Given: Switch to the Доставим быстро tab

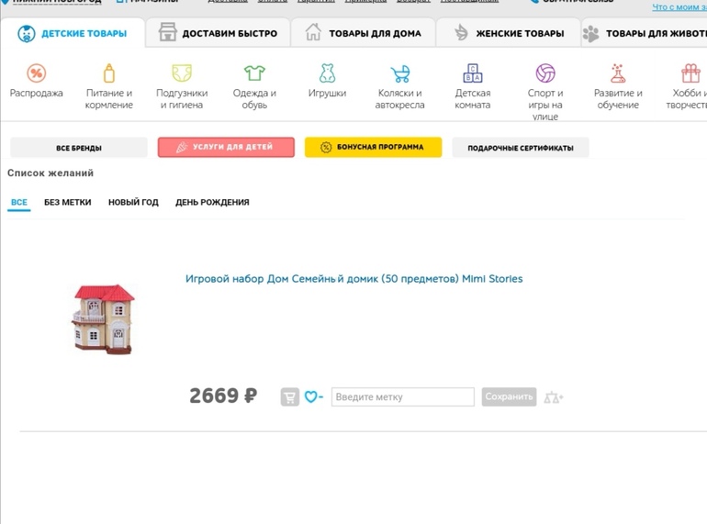Looking at the screenshot, I should pos(218,33).
